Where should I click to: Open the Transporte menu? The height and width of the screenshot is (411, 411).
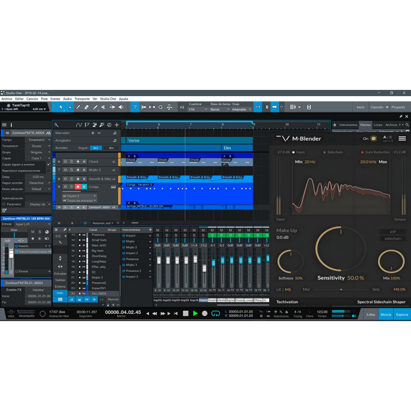[82, 99]
